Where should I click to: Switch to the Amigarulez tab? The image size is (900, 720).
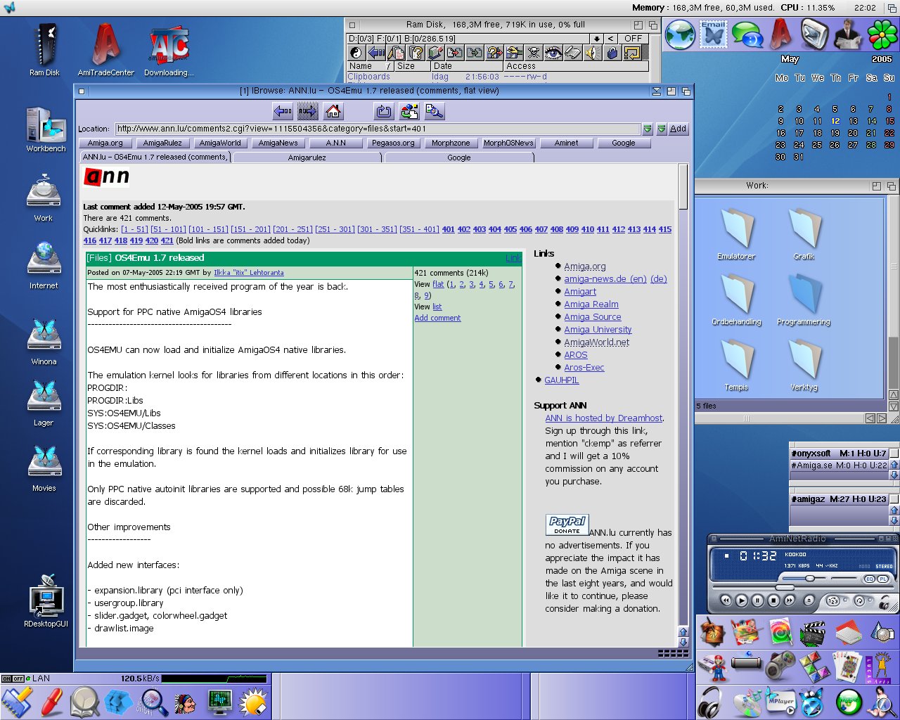307,157
